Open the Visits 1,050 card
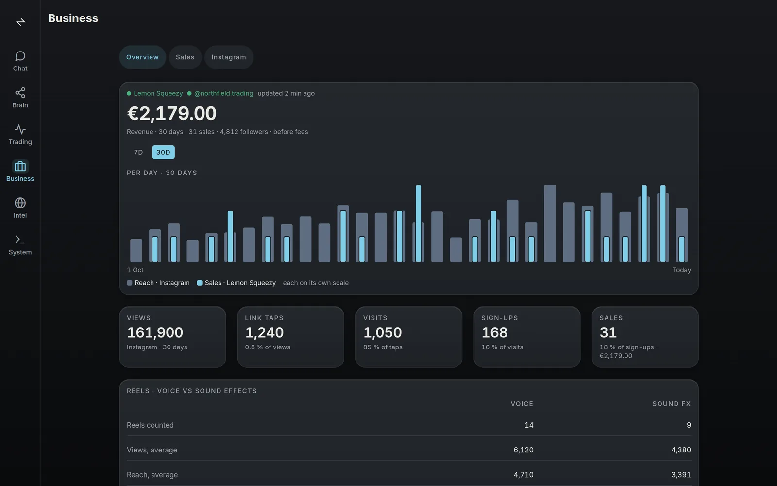The height and width of the screenshot is (486, 777). (409, 337)
